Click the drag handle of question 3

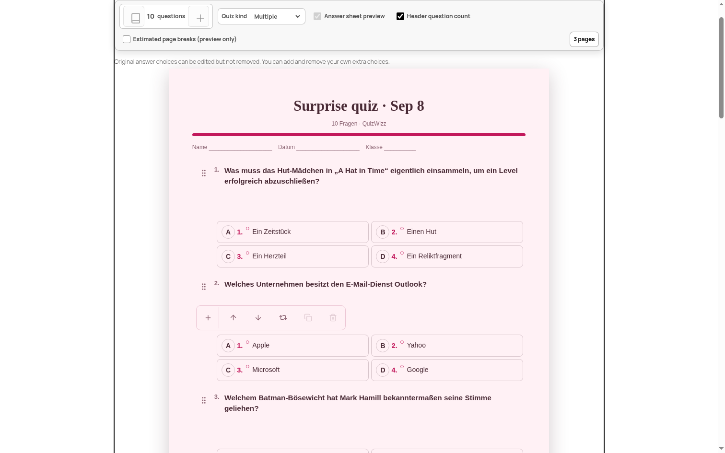204,400
